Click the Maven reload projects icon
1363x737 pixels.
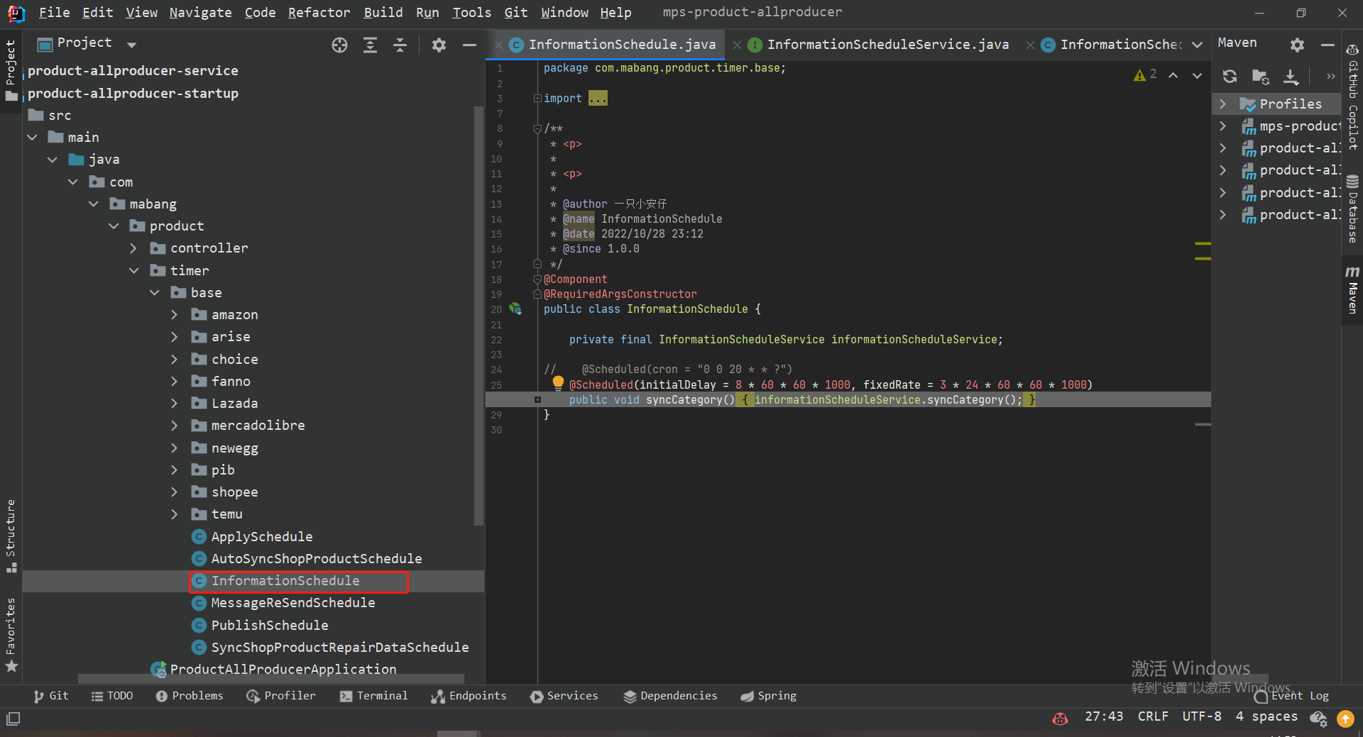coord(1230,77)
